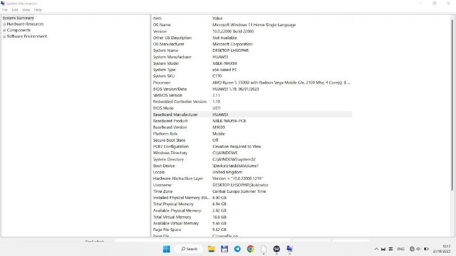Viewport: 456px width, 256px height.
Task: Expand the Software Environment node
Action: click(5, 36)
